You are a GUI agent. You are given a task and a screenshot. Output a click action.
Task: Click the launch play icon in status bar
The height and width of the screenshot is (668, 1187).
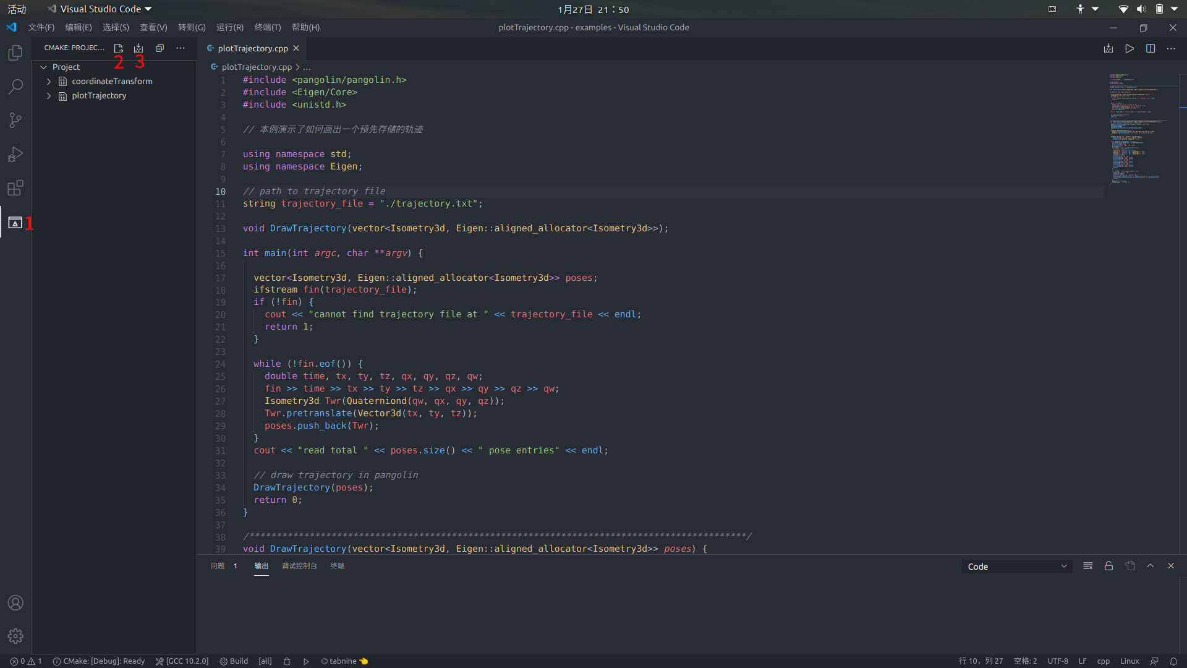point(306,661)
